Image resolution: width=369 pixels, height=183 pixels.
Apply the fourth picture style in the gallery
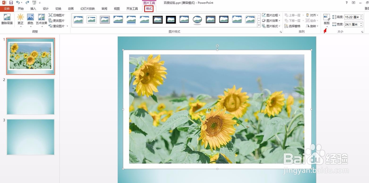click(118, 20)
